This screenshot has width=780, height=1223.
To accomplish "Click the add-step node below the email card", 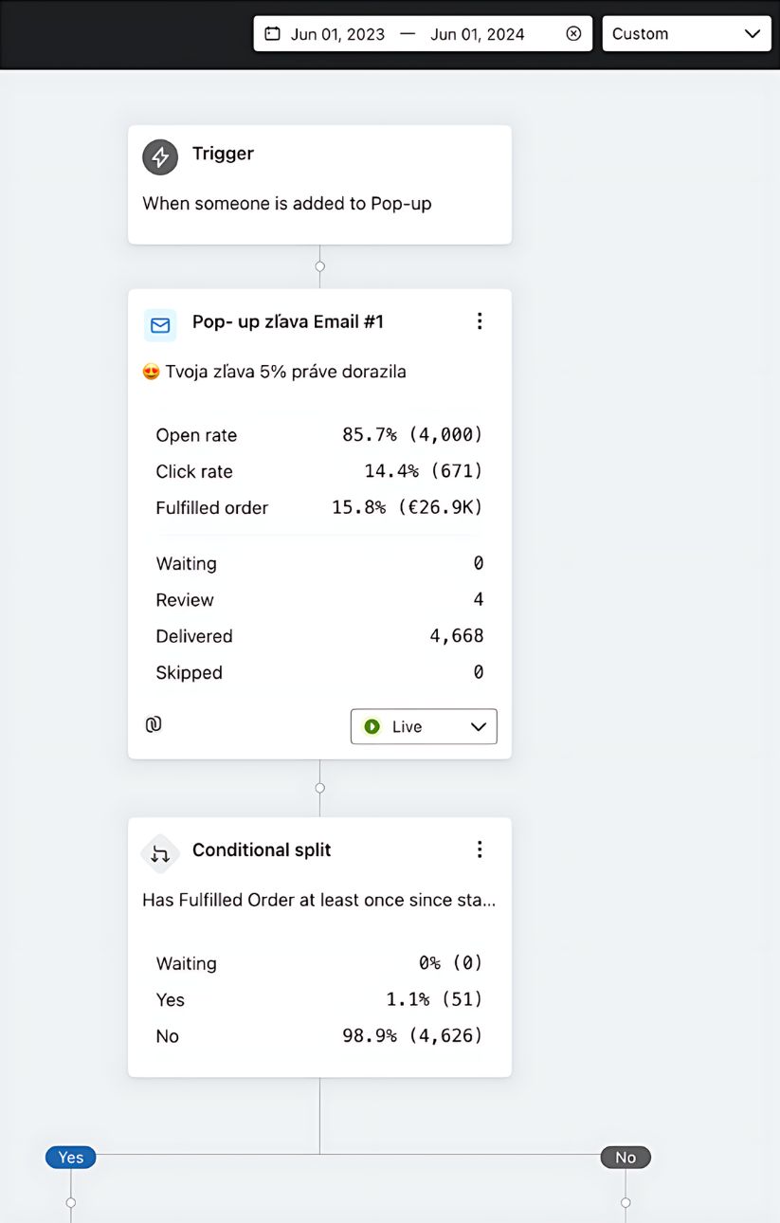I will click(320, 788).
